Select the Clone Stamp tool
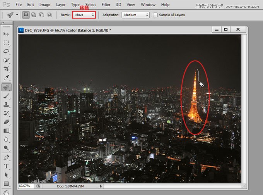This screenshot has width=263, height=195. 7,105
